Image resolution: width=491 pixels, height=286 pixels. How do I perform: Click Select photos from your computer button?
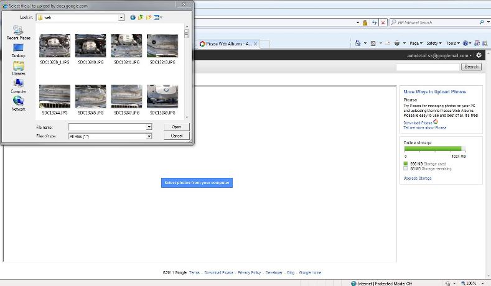point(197,183)
